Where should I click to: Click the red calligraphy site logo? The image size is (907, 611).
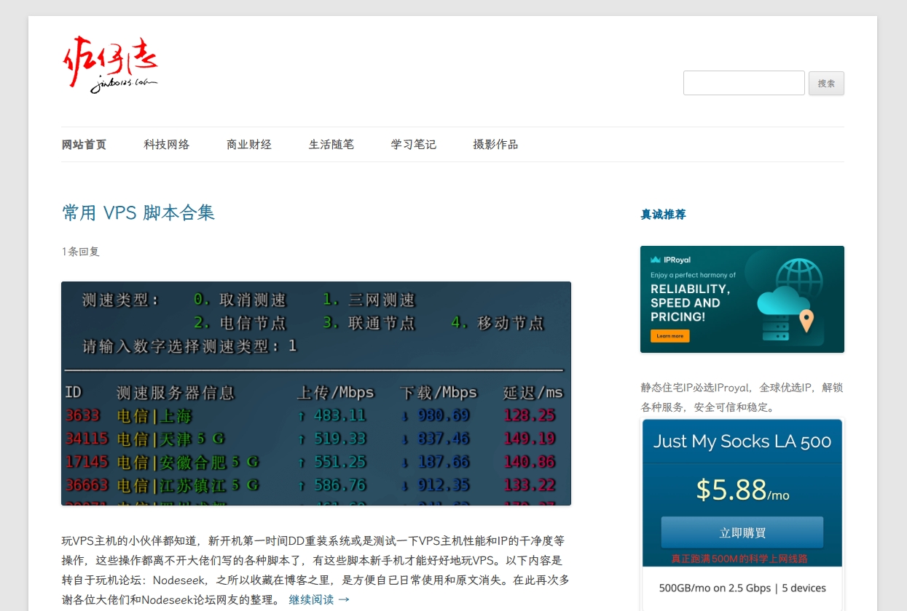109,64
